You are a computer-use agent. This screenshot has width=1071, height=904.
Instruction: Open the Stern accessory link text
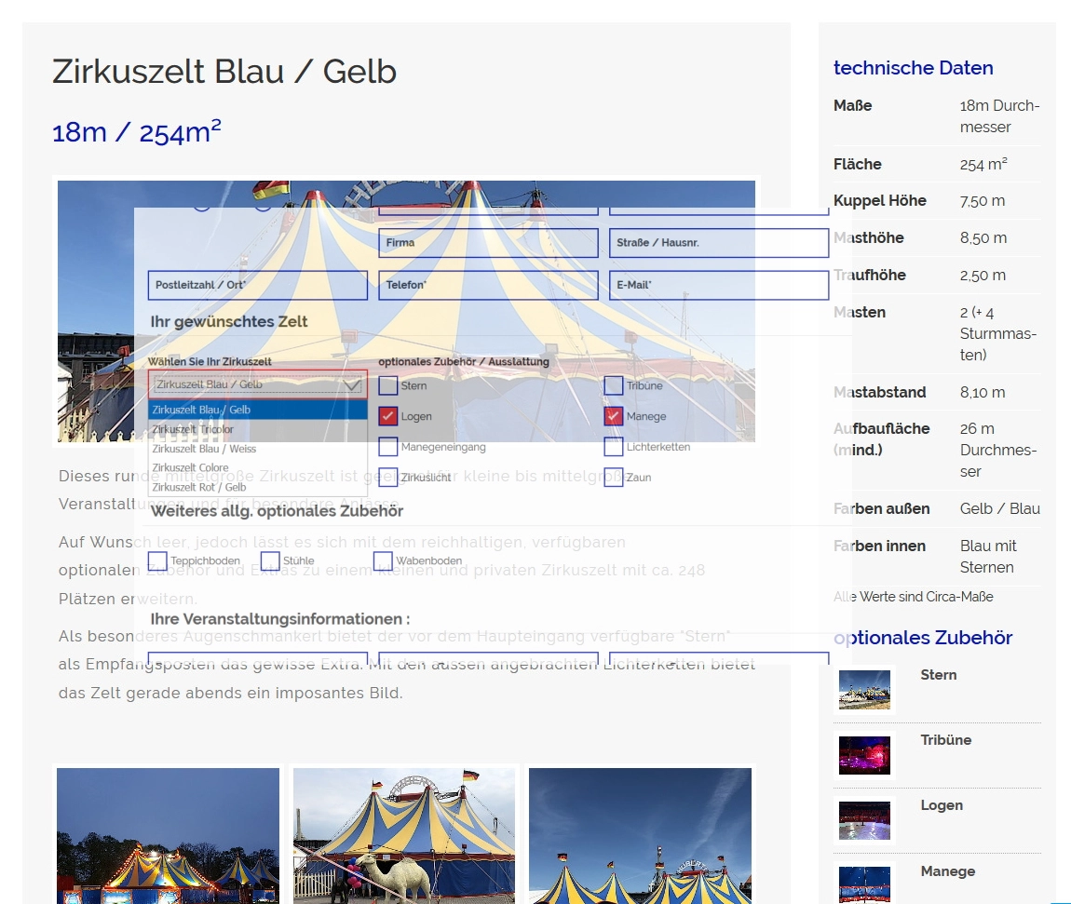click(x=939, y=675)
